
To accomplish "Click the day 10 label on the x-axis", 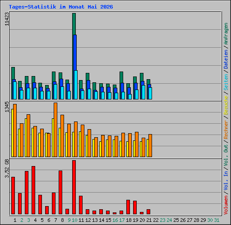I will pos(74,220).
